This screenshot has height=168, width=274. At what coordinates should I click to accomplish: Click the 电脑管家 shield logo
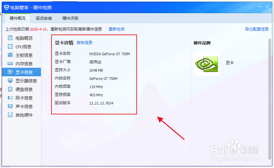[7, 8]
